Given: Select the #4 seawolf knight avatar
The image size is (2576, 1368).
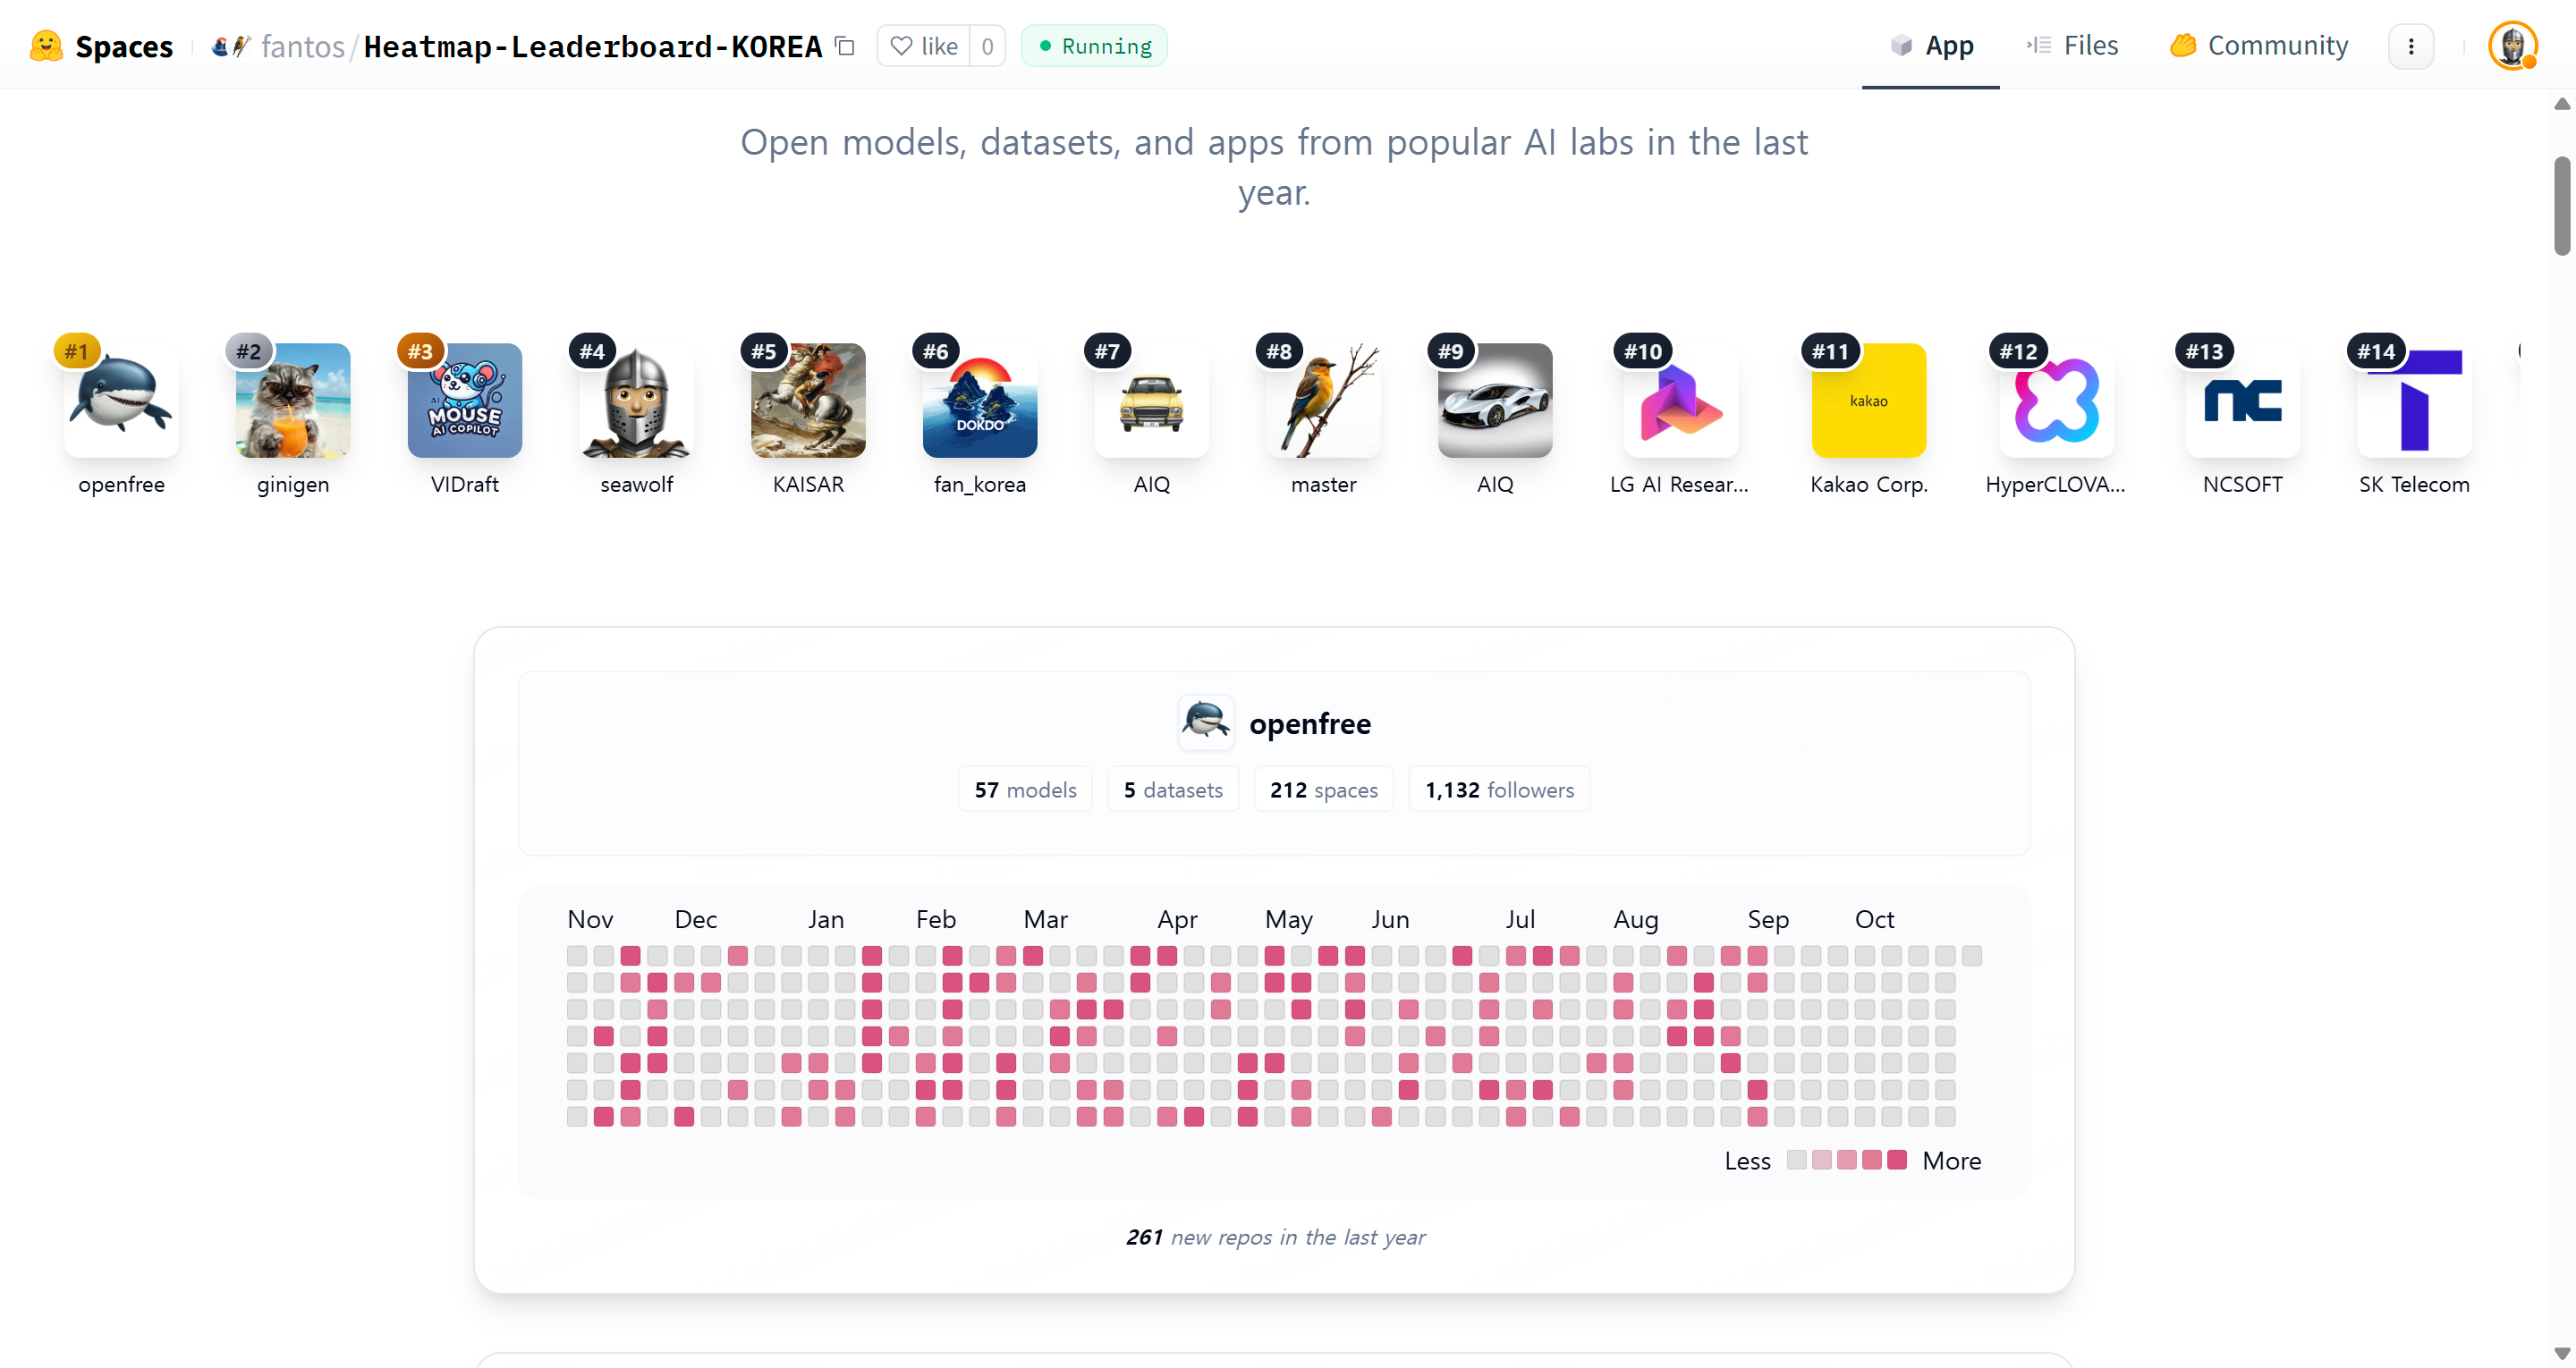Looking at the screenshot, I should (636, 401).
